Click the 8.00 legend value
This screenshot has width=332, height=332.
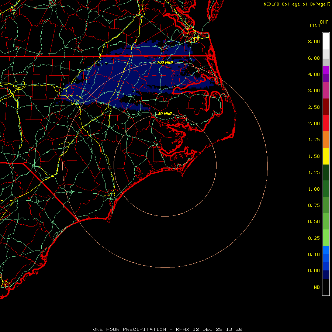pyautogui.click(x=314, y=41)
